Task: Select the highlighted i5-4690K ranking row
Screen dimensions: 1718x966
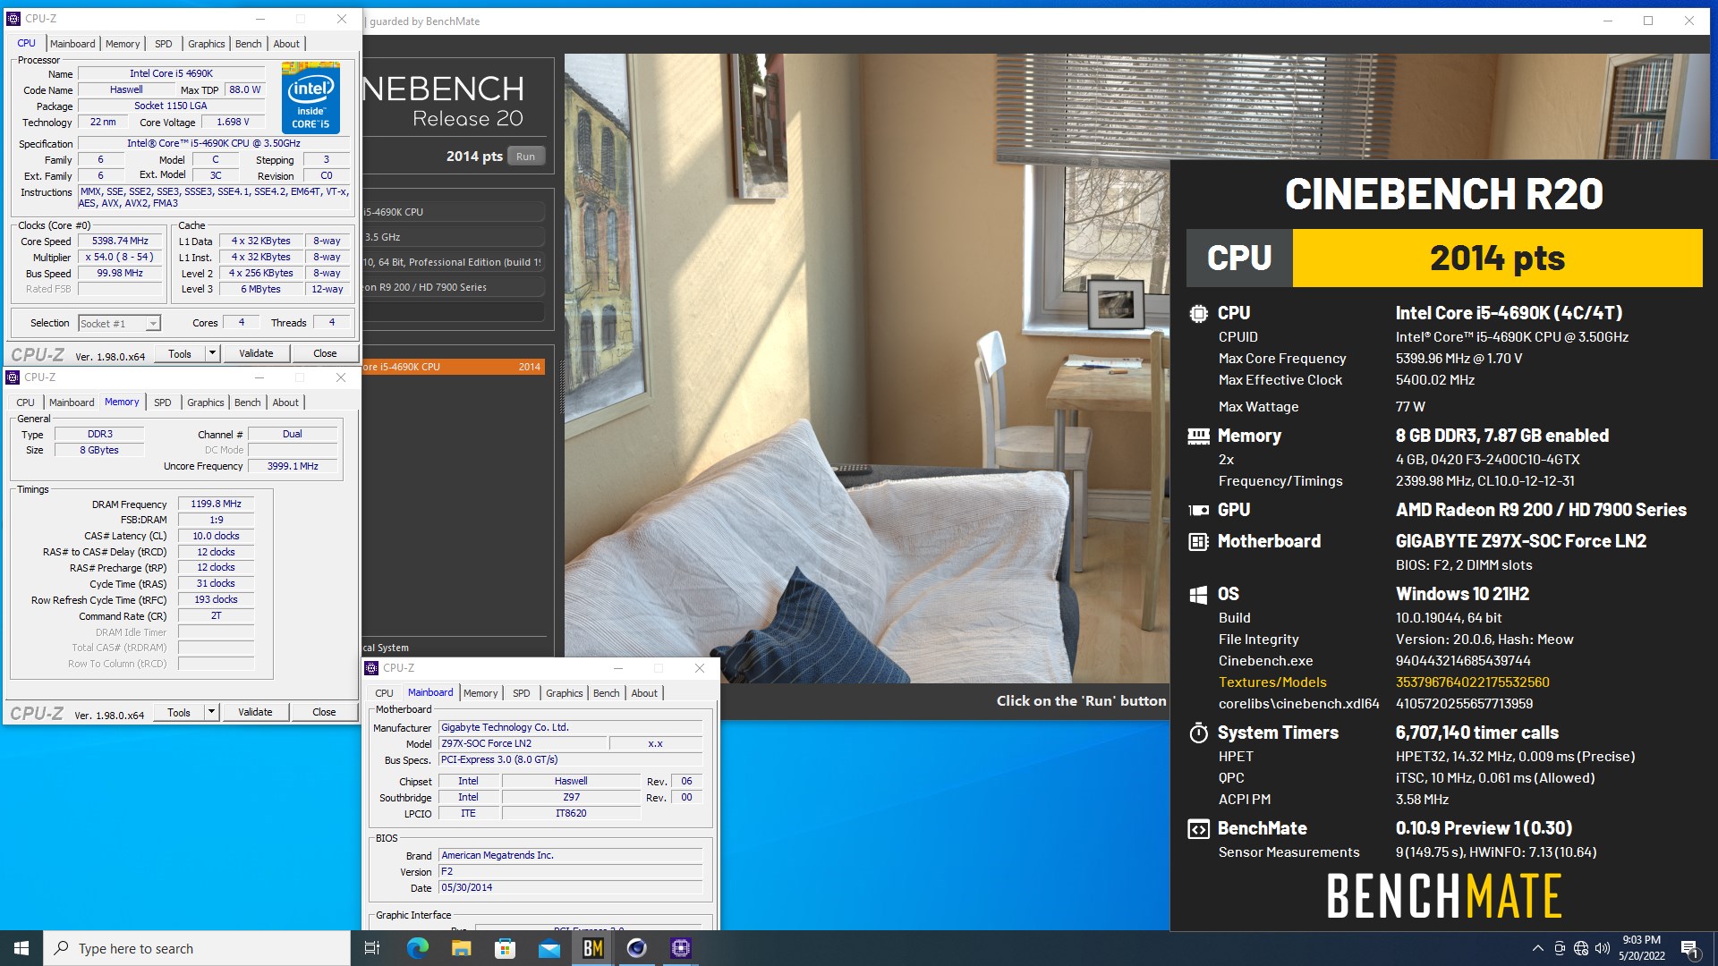Action: tap(454, 367)
